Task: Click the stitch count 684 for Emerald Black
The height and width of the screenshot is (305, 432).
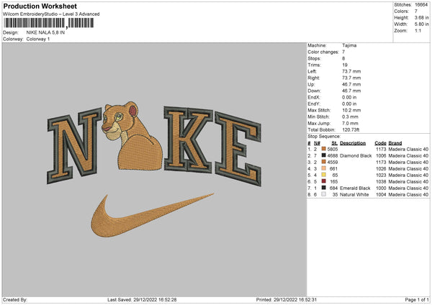Action: tap(333, 188)
